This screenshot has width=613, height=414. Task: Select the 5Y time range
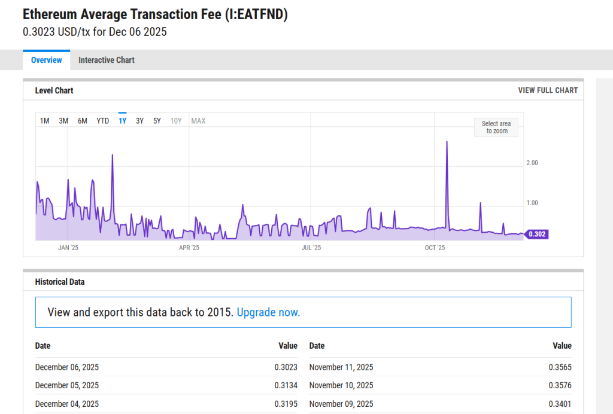coord(156,120)
